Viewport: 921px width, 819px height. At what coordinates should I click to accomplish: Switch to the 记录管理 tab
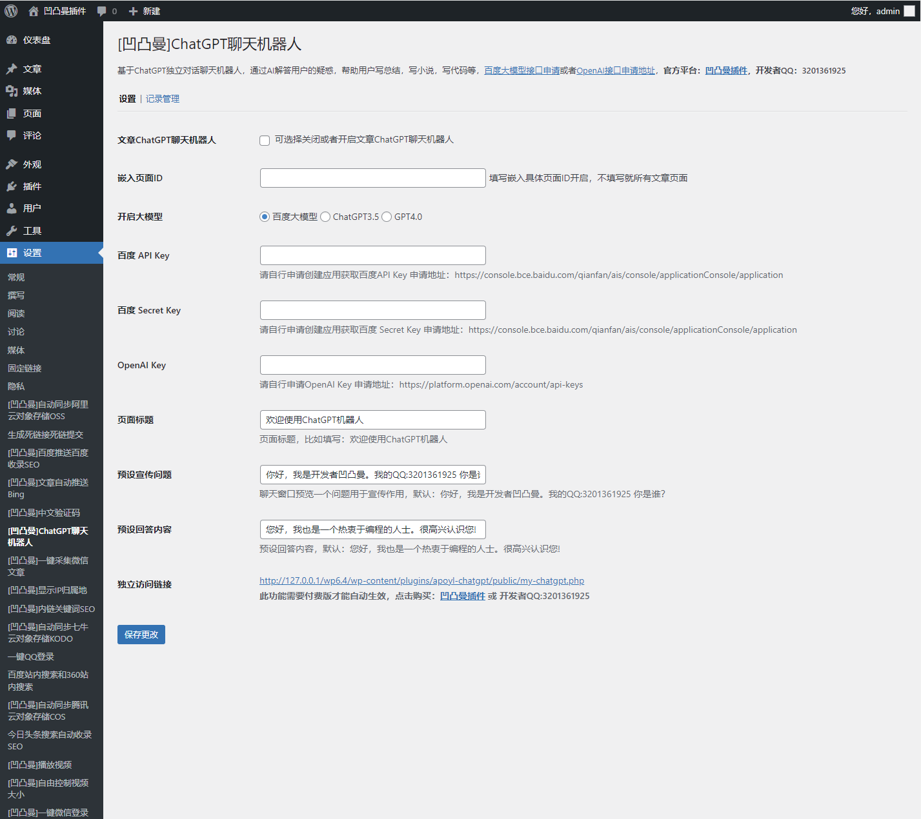[x=163, y=99]
